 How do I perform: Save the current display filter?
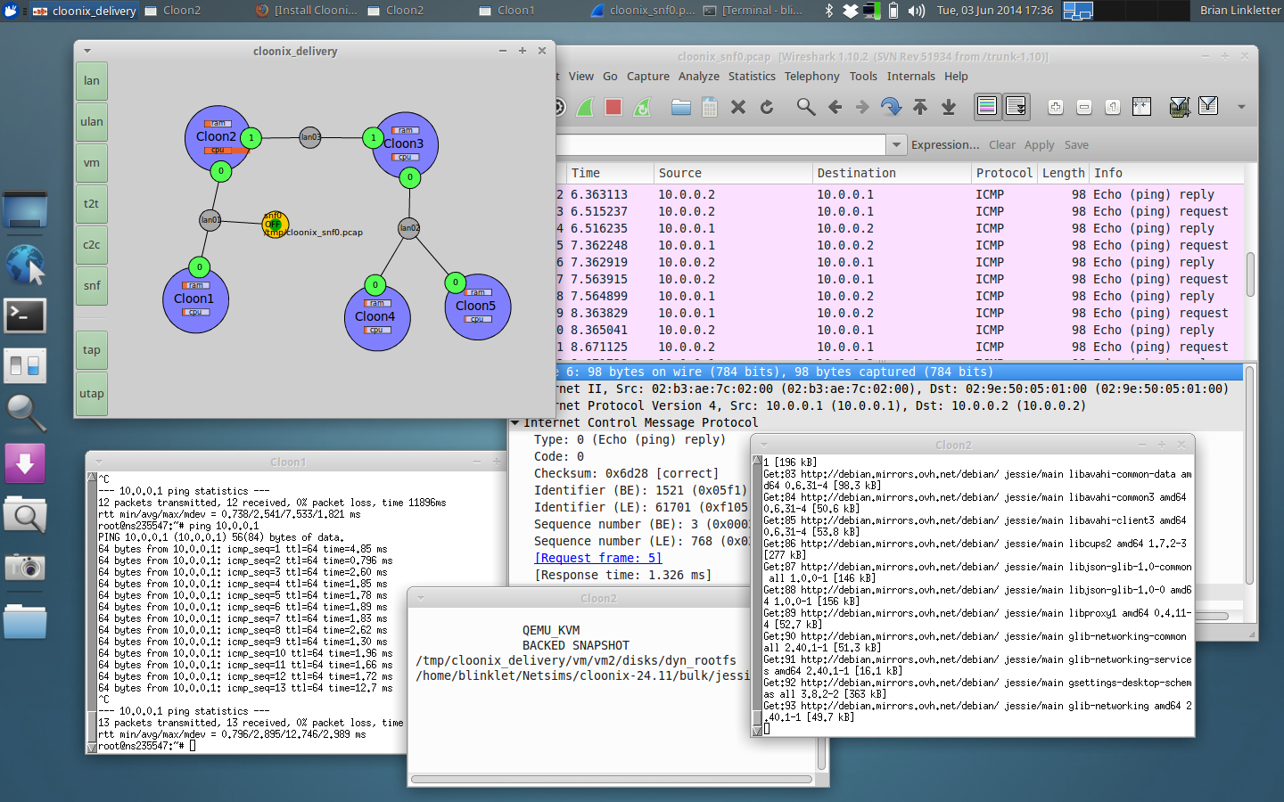[1076, 144]
